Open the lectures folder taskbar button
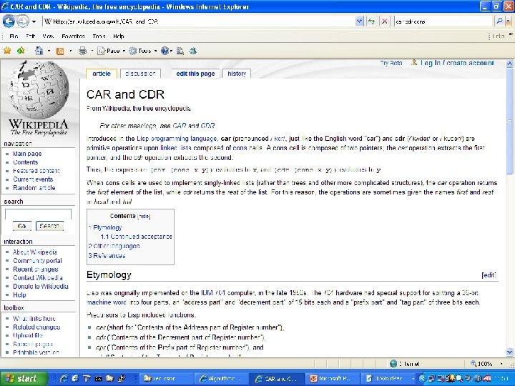Viewport: 515px width, 386px height. tap(166, 378)
